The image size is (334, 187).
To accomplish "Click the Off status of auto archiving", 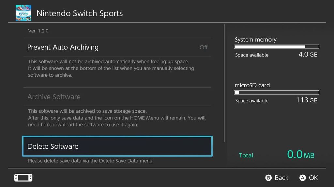I will coord(204,47).
